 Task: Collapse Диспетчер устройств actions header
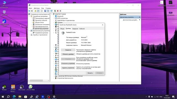click(x=139, y=17)
